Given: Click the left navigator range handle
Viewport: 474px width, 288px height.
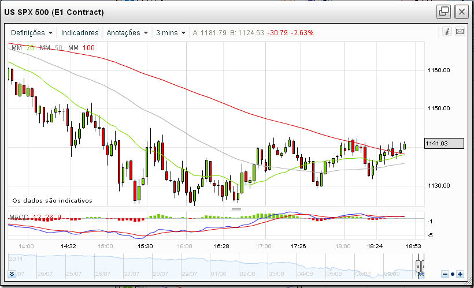Looking at the screenshot, I should (x=419, y=267).
